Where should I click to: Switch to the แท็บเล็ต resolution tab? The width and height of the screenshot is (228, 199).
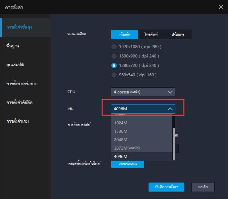click(124, 34)
